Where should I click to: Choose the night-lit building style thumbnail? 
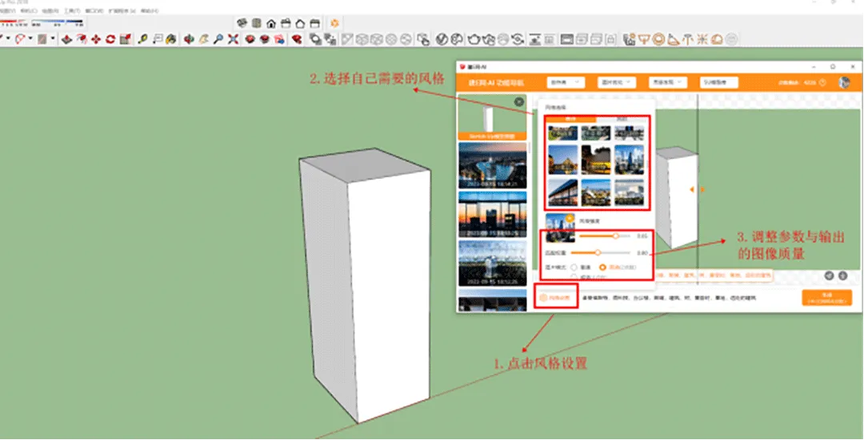pos(596,160)
